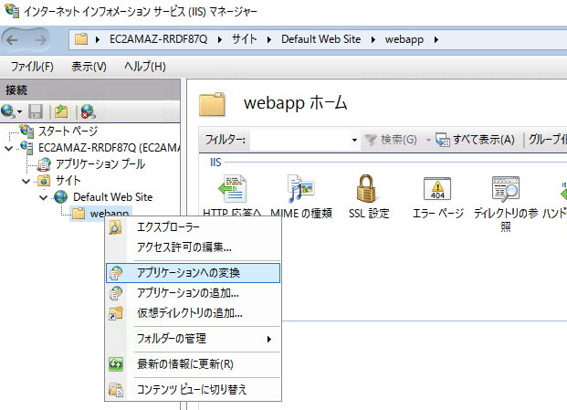The height and width of the screenshot is (410, 567).
Task: Select the サイト node in the tree
Action: [68, 181]
